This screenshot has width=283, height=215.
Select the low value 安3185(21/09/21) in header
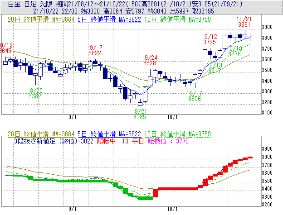[x=217, y=4]
